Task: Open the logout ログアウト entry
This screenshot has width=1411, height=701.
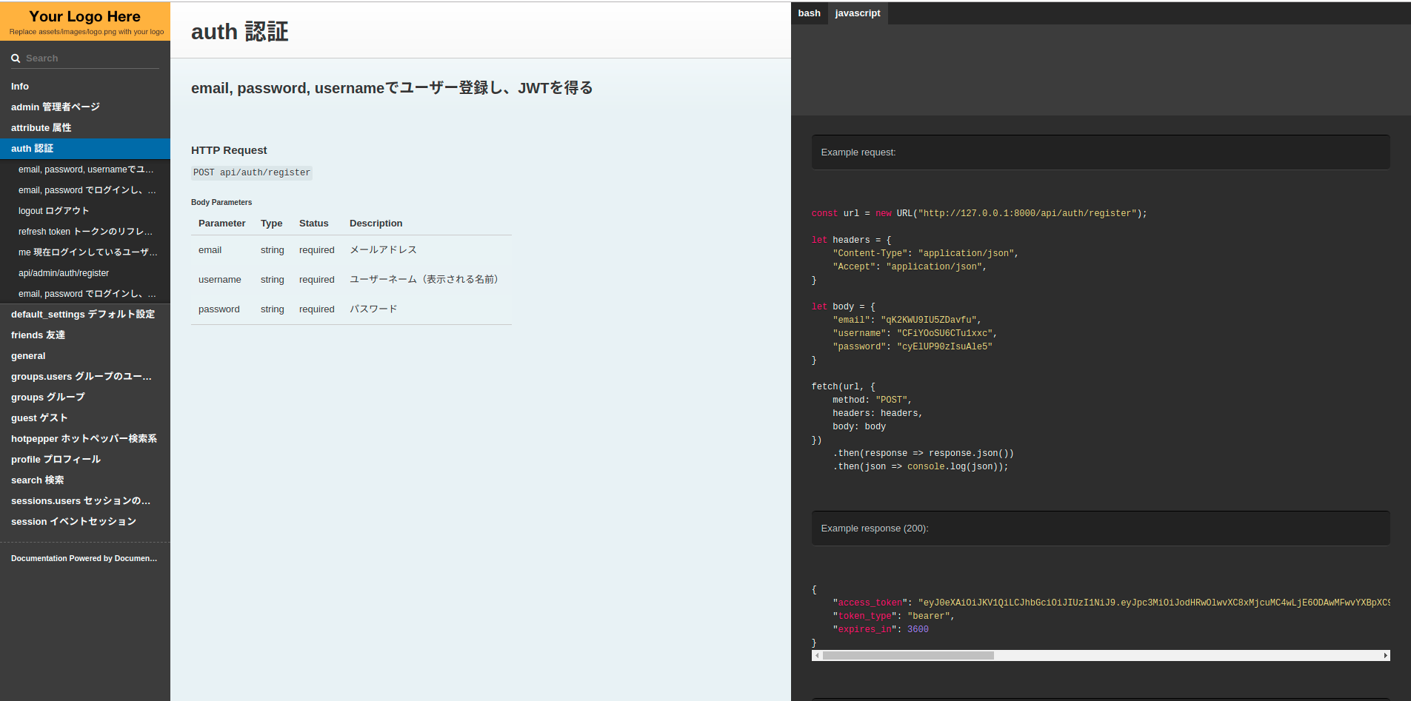Action: point(53,211)
